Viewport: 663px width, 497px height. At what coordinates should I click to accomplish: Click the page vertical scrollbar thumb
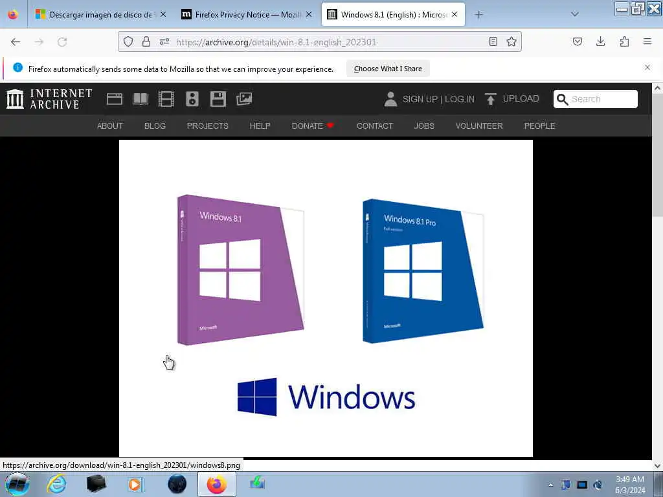click(657, 155)
